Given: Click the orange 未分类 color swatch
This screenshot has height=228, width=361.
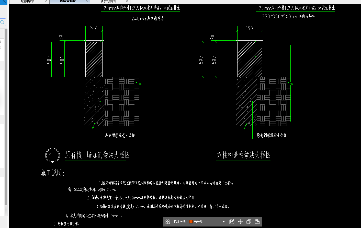Looking at the screenshot, I should click(x=191, y=222).
